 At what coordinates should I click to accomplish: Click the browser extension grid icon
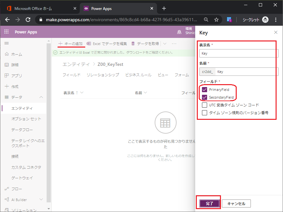click(x=229, y=20)
